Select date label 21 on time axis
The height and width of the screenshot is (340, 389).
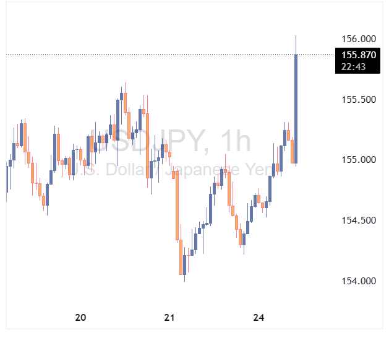click(x=170, y=318)
